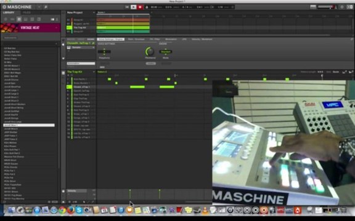Select the Instruments bank tag
The width and height of the screenshot is (355, 221).
[x=10, y=37]
